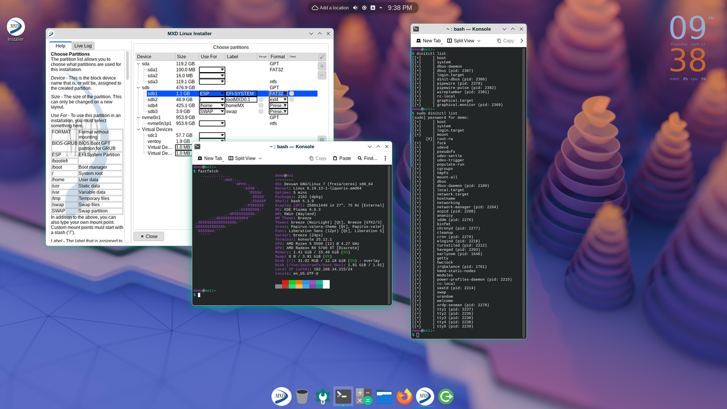This screenshot has height=409, width=727.
Task: Open the blue file manager folder in dock
Action: click(x=384, y=396)
